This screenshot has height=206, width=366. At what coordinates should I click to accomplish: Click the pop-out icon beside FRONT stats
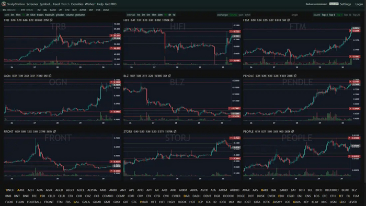coord(54,132)
